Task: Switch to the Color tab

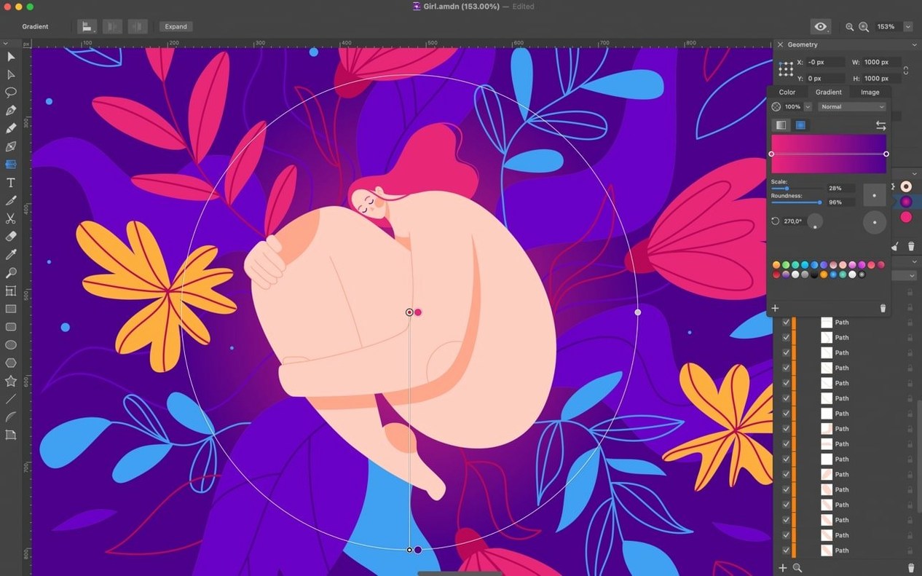Action: pos(787,92)
